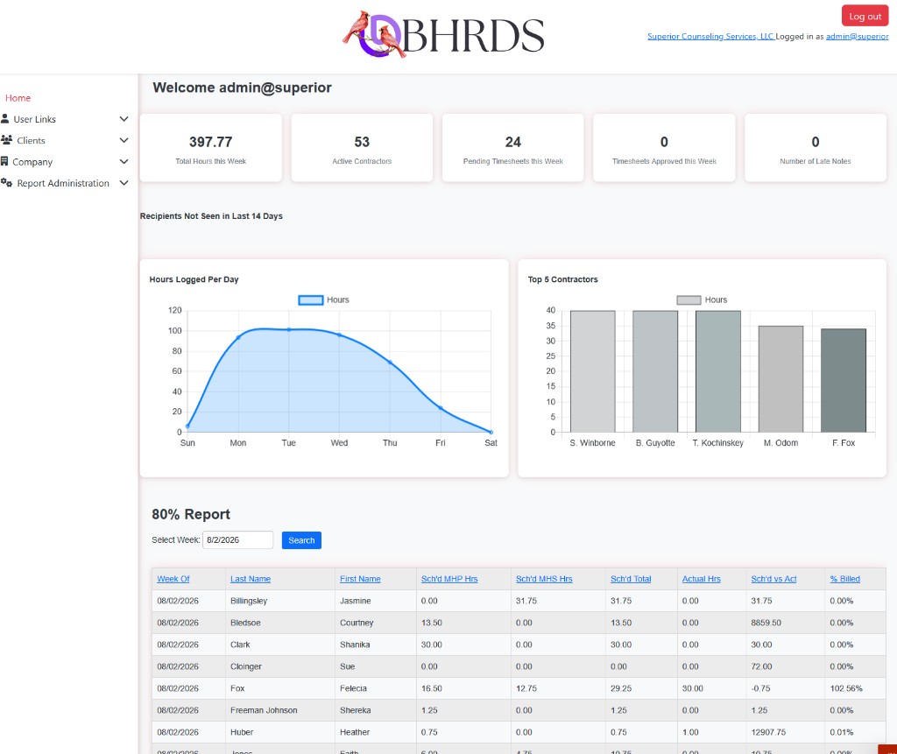Sort table by Week Of
897x754 pixels.
173,579
